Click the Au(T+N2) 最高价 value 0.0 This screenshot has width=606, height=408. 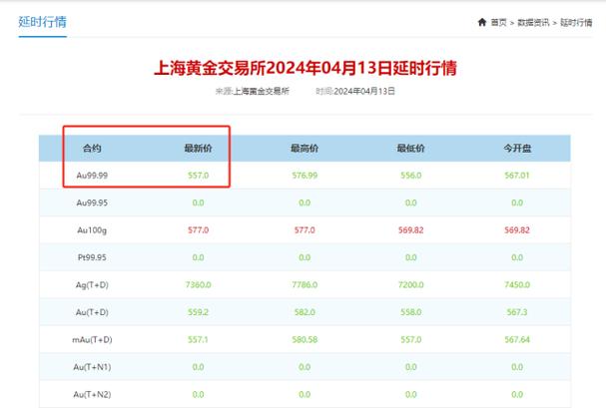(x=304, y=394)
